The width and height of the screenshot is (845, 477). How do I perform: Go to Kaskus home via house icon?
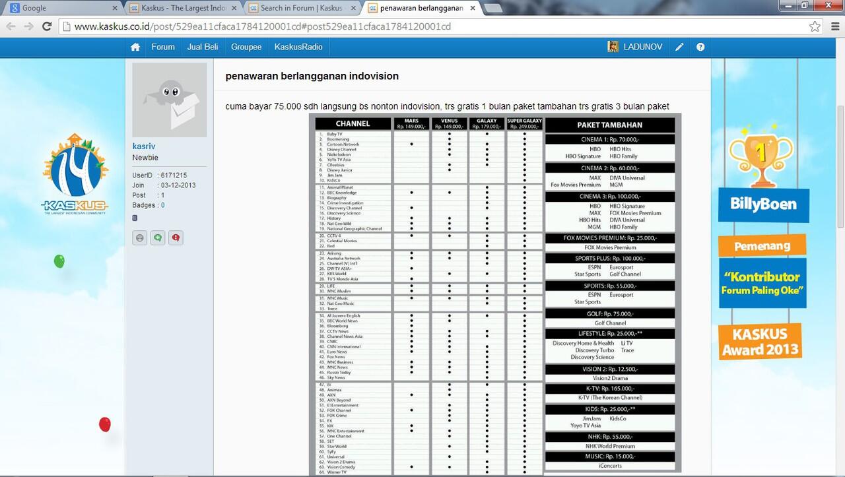coord(135,47)
